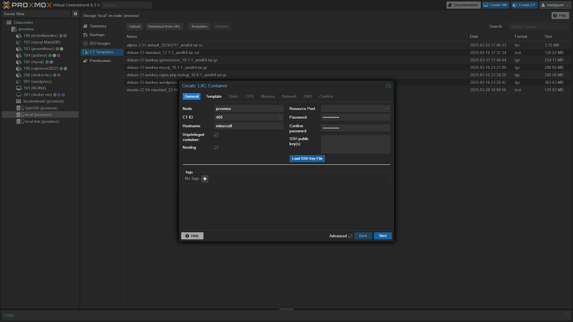This screenshot has height=322, width=573.
Task: Select CT Templates in storage menu
Action: tap(102, 52)
